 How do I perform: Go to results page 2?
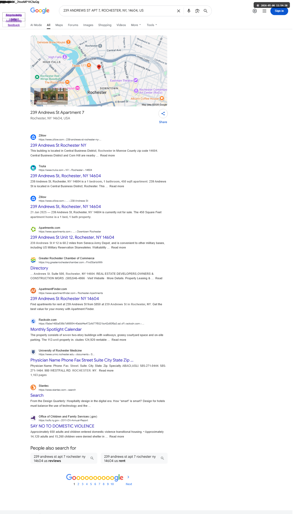click(x=78, y=484)
